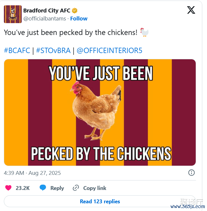
Task: Open the #STOvBRA hashtag
Action: click(x=53, y=51)
